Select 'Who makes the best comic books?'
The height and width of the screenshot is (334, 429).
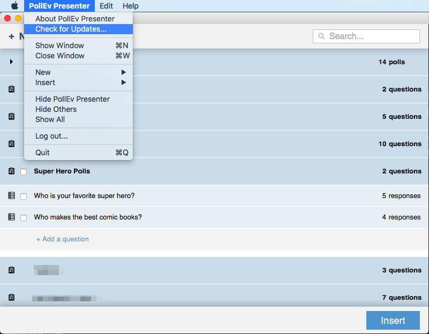pyautogui.click(x=88, y=217)
